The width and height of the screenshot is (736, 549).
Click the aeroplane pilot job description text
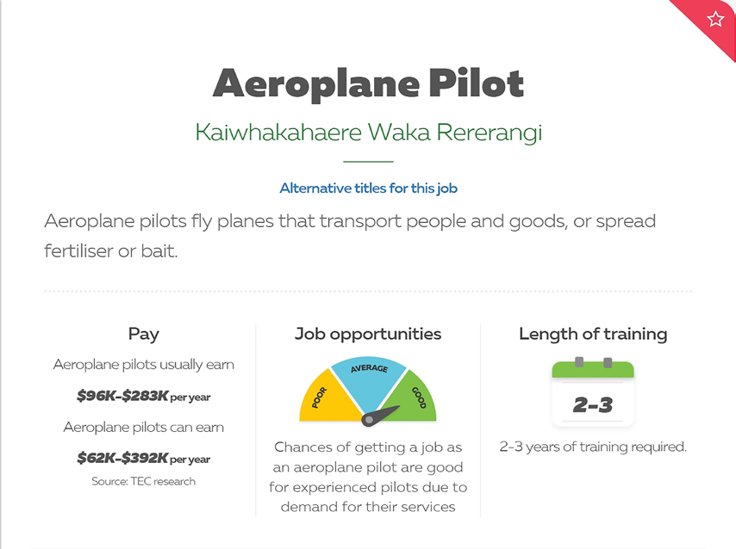(350, 236)
